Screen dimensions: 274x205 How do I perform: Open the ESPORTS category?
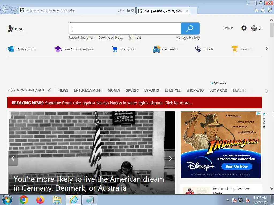pyautogui.click(x=152, y=90)
